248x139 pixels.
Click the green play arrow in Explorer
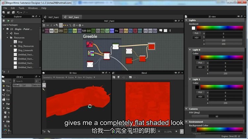click(x=8, y=21)
